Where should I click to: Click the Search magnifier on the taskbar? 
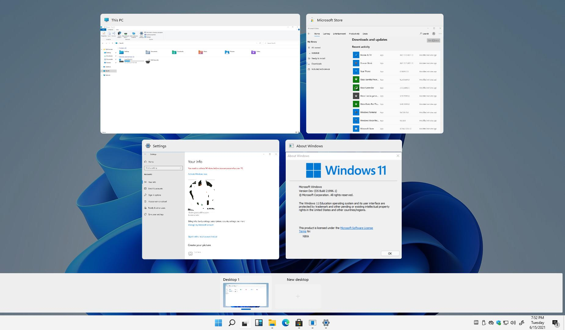232,323
